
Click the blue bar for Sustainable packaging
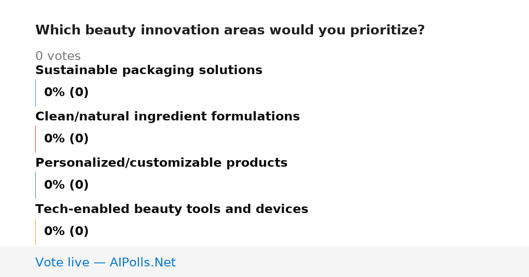click(x=35, y=93)
